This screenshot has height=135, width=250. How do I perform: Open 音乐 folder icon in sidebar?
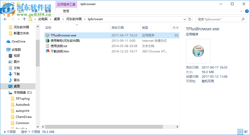[10, 80]
